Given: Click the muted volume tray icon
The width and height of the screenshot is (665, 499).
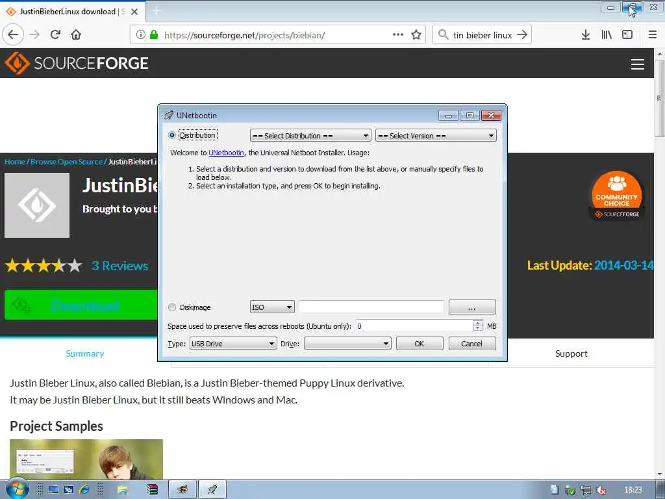Looking at the screenshot, I should (x=601, y=490).
